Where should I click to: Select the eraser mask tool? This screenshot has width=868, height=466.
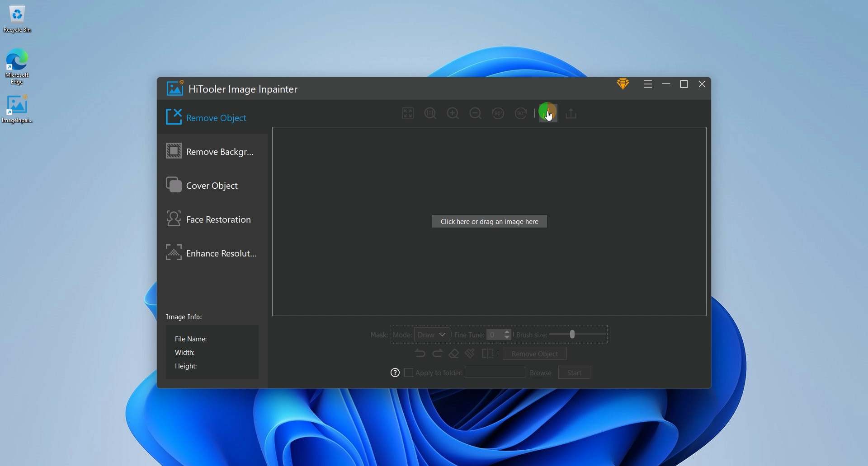pos(453,354)
